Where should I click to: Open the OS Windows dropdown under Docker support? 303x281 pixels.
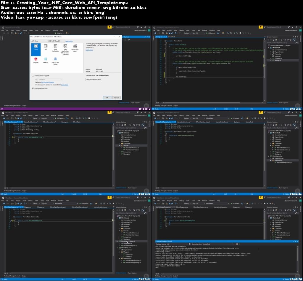[50, 80]
